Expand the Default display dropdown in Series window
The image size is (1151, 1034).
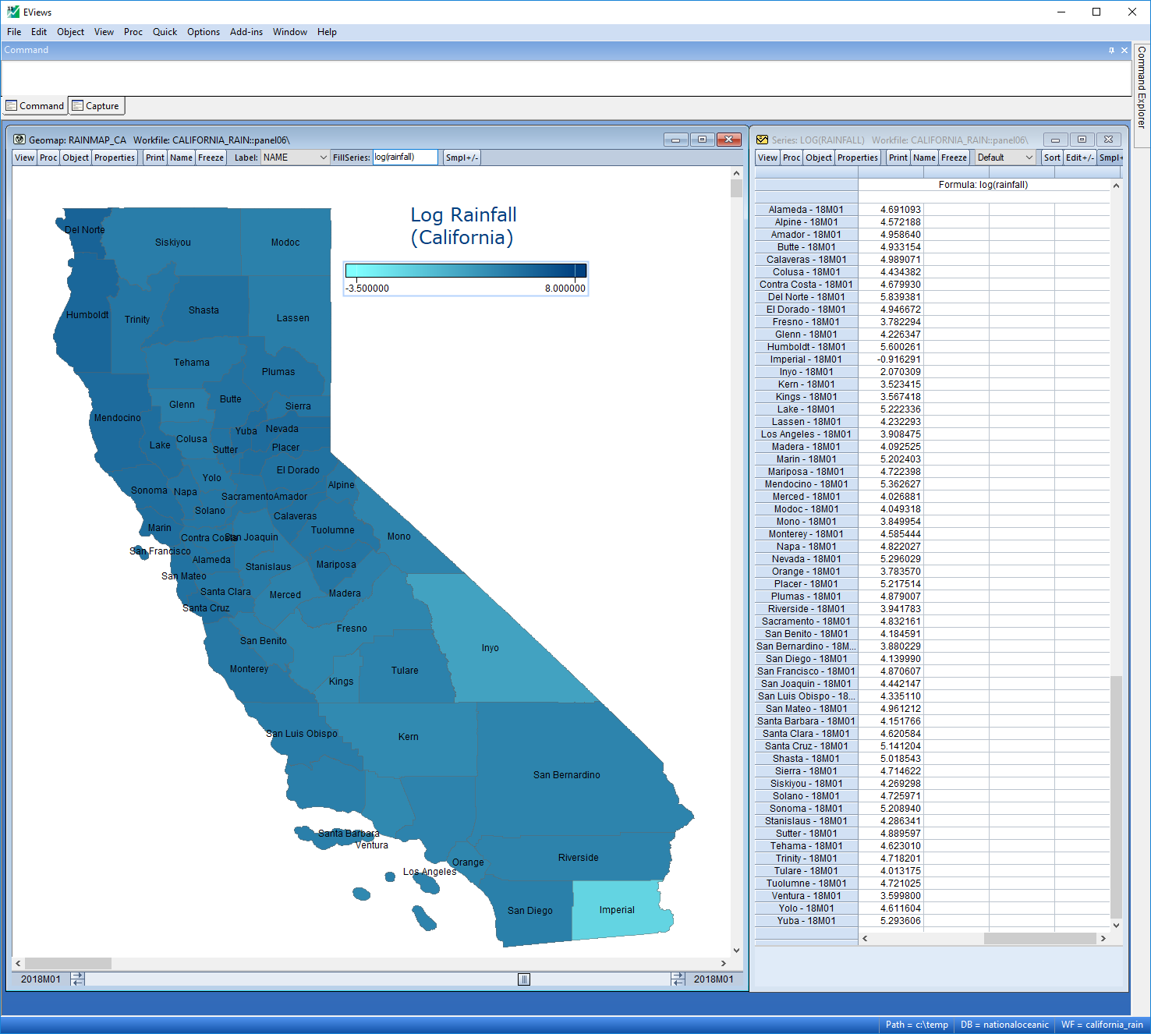pos(1005,158)
